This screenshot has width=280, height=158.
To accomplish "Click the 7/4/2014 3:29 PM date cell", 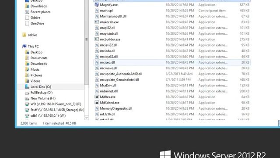I will click(x=178, y=79).
